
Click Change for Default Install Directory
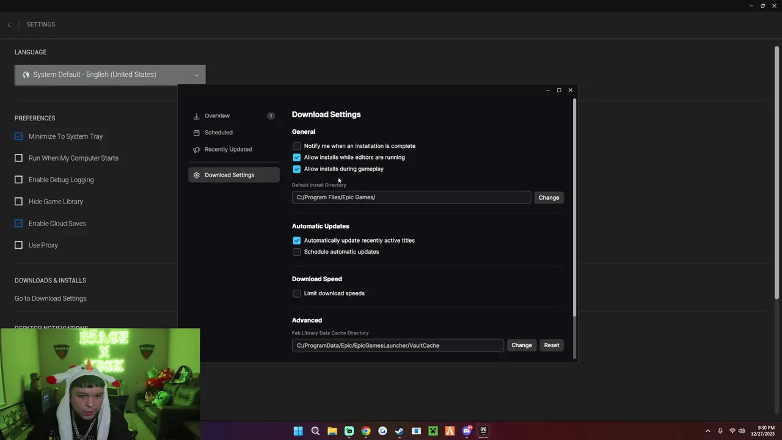(x=549, y=197)
